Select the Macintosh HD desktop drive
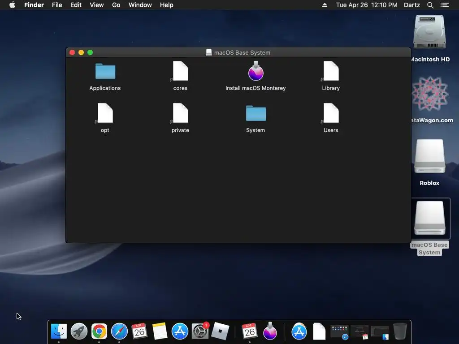The height and width of the screenshot is (344, 459). click(x=429, y=32)
